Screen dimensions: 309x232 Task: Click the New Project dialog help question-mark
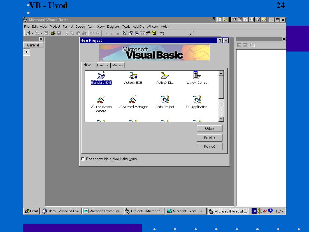point(220,40)
